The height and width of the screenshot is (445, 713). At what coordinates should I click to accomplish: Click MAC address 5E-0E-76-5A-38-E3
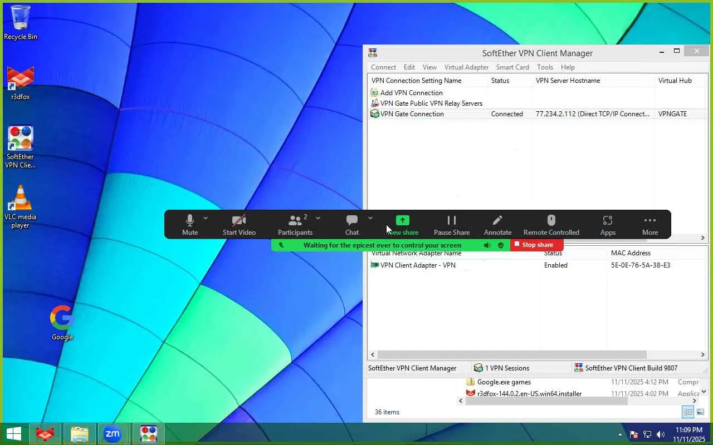[x=641, y=265]
